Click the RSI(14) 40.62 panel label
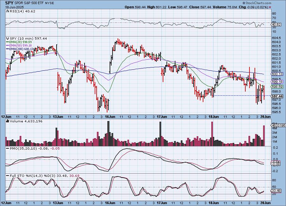Viewport: 286px width, 206px height. pos(23,11)
